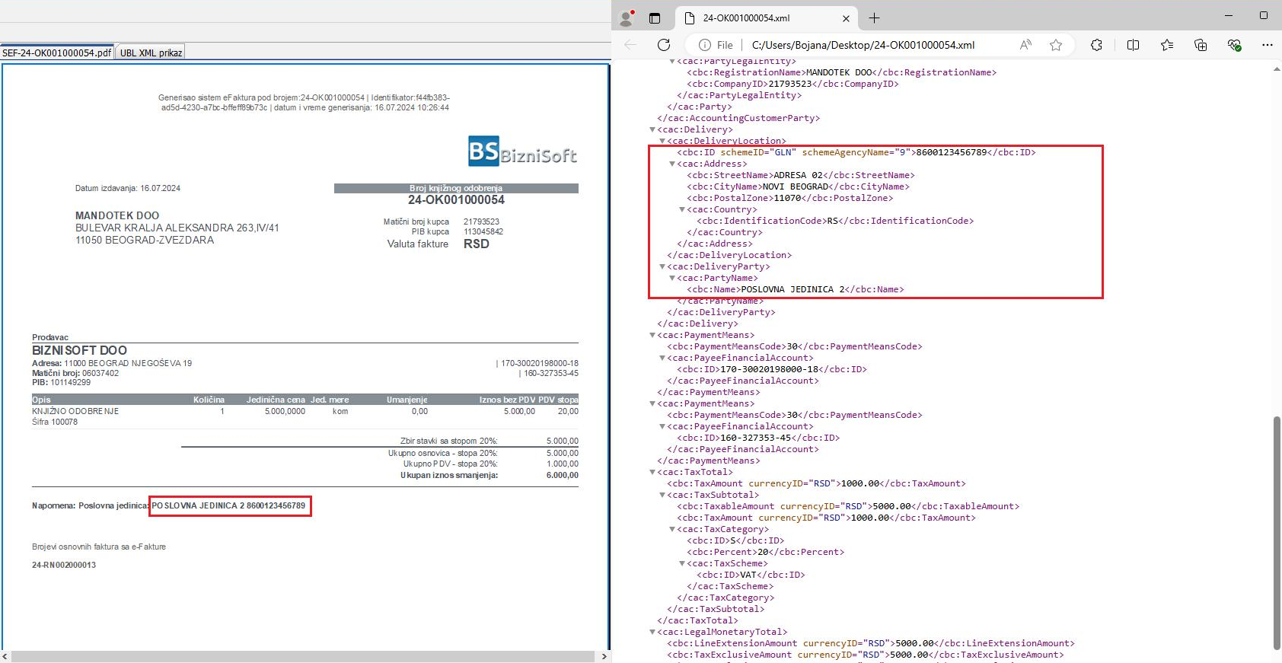This screenshot has width=1282, height=663.
Task: Click the address bar file path
Action: tap(863, 45)
